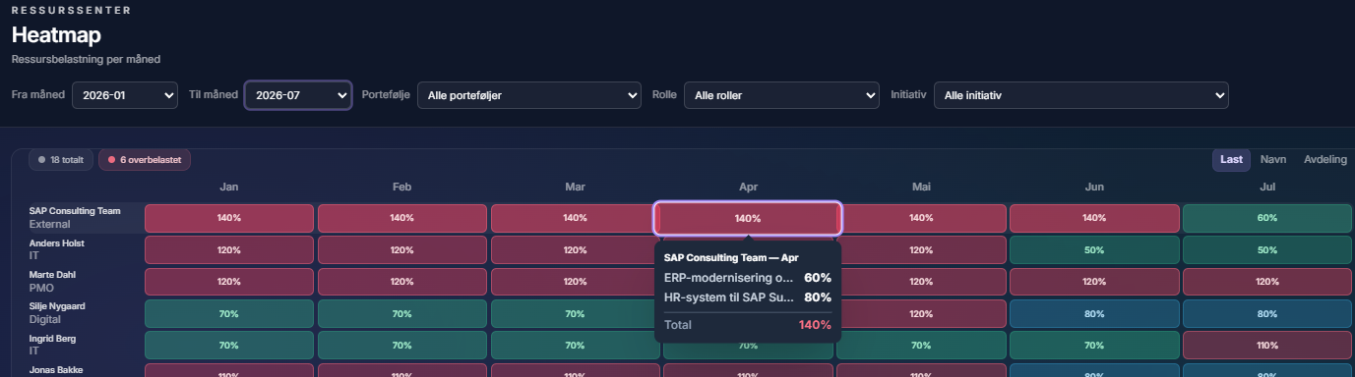Viewport: 1355px width, 377px height.
Task: Click SAP Consulting Team's Jun 140% cell
Action: [x=1094, y=218]
